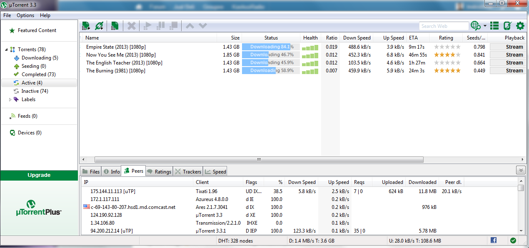Screen dimensions: 529x248
Task: Click the upload speed status bar entry
Action: pos(415,241)
